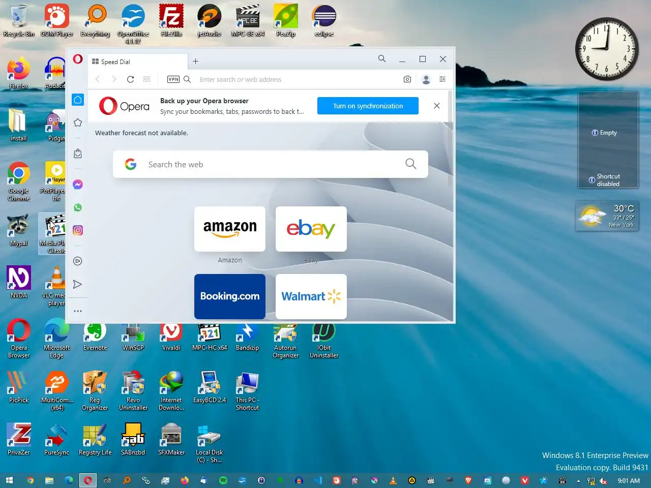Go back with the back arrow
The height and width of the screenshot is (488, 651).
[98, 79]
